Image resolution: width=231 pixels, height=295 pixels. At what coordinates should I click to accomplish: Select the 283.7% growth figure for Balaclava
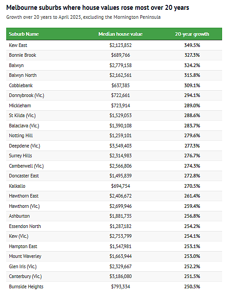point(192,126)
